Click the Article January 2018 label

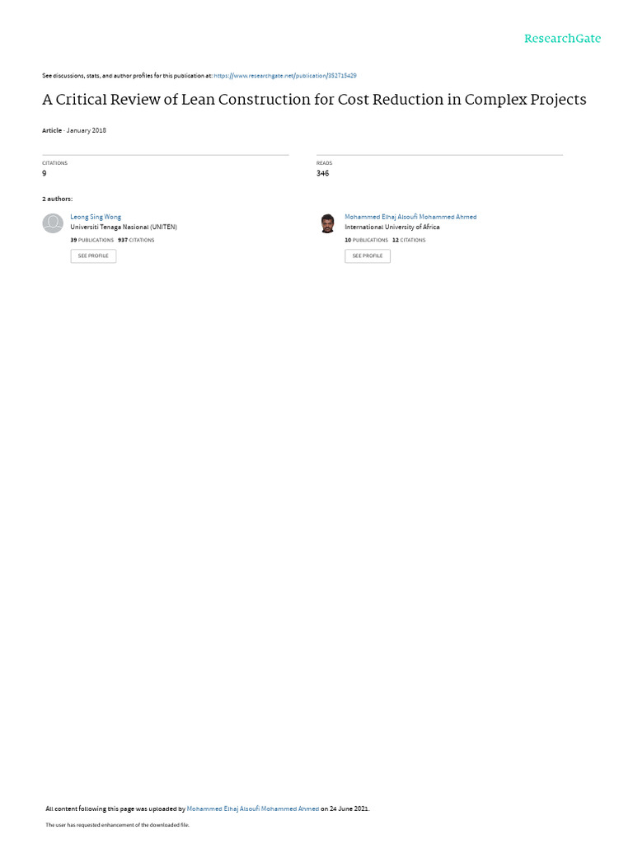click(x=74, y=130)
